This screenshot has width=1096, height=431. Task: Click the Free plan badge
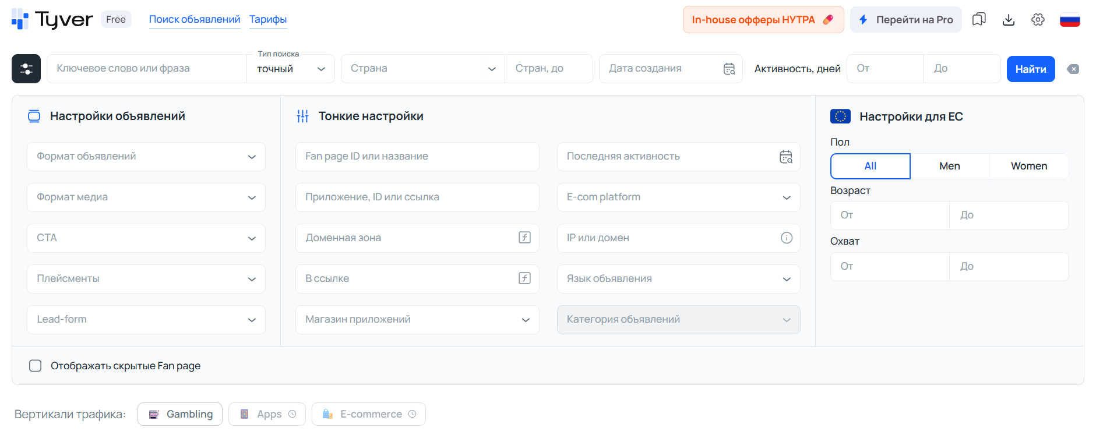[x=116, y=19]
